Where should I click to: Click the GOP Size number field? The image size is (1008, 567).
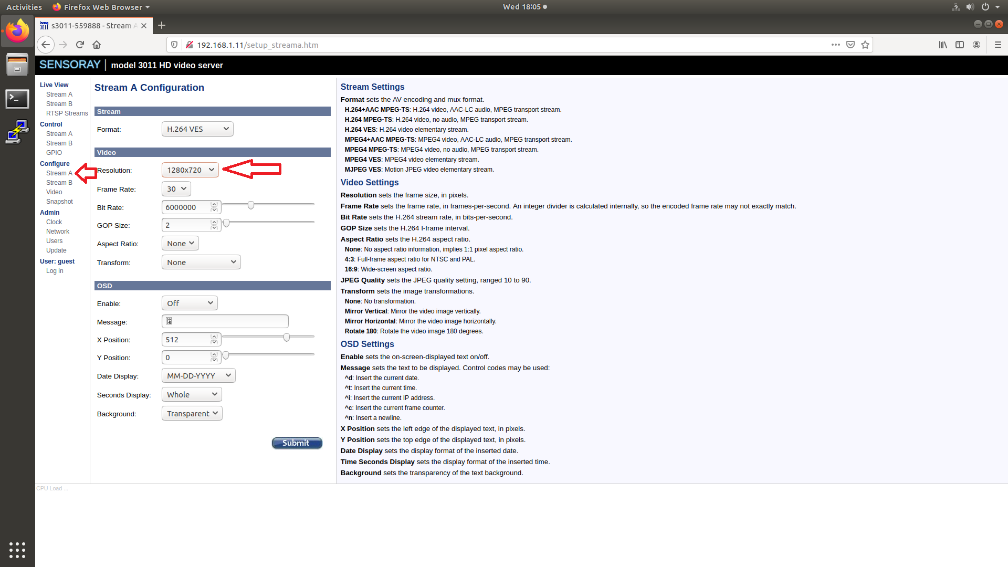pos(191,225)
